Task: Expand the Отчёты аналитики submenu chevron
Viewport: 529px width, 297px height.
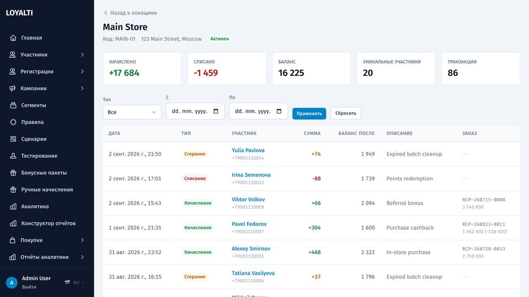Action: coord(82,257)
